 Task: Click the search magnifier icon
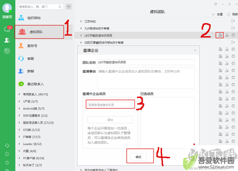click(60, 7)
